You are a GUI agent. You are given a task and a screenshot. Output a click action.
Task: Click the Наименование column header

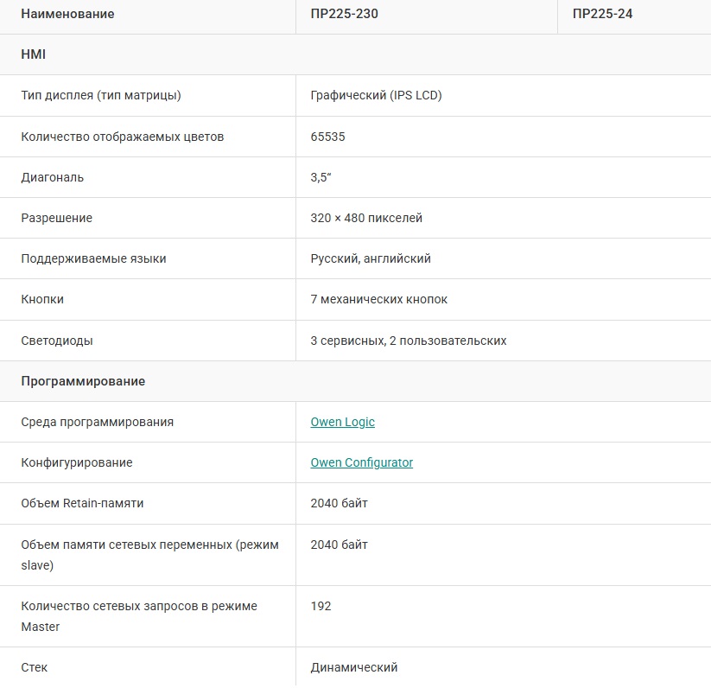click(x=67, y=14)
